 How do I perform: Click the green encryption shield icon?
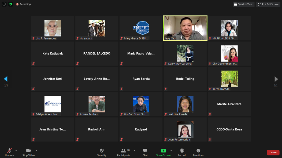[x=11, y=4]
